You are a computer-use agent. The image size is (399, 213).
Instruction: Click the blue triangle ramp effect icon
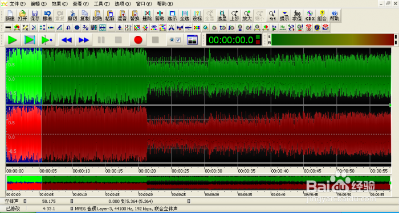[x=59, y=28]
